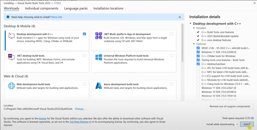Switch to the Workloads tab
This screenshot has height=130, width=257.
coord(11,8)
